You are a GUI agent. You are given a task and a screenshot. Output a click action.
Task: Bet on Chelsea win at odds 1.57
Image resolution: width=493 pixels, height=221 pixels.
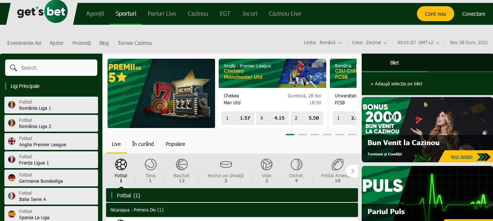pos(238,118)
